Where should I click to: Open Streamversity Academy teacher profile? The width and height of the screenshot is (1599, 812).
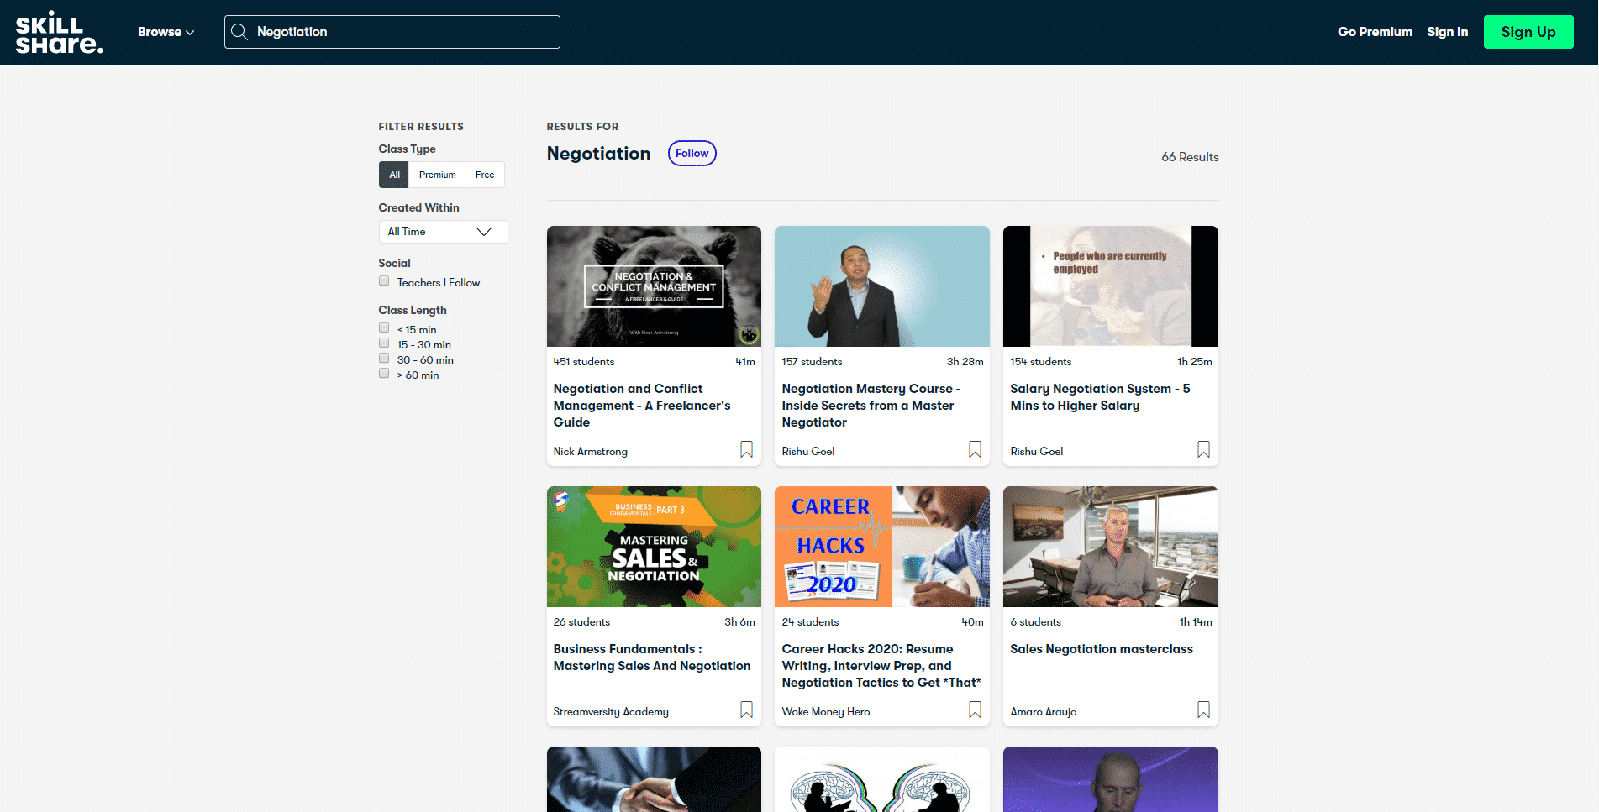click(611, 711)
